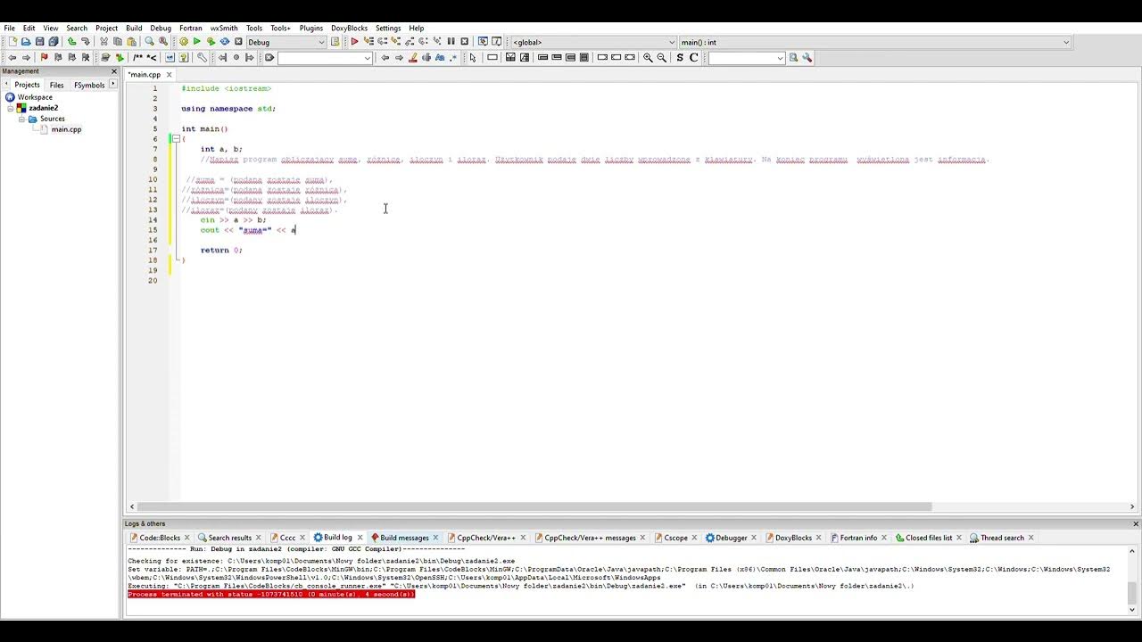Open the Debug menu

pyautogui.click(x=161, y=28)
